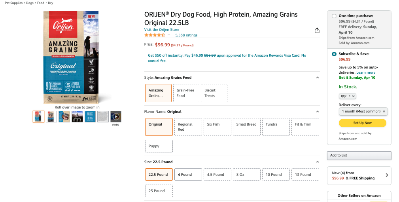
Task: Click the share icon beside product title
Action: point(317,30)
